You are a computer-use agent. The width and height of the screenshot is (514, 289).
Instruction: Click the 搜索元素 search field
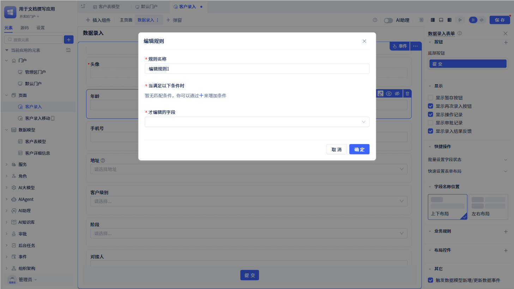(34, 39)
